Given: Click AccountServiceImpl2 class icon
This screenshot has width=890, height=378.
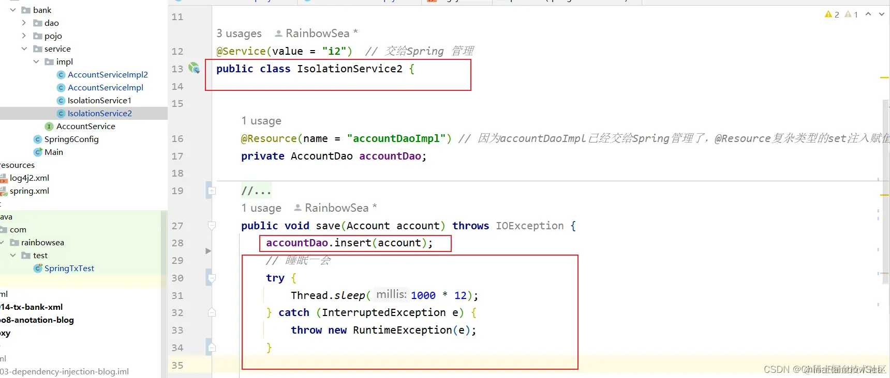Looking at the screenshot, I should point(61,74).
